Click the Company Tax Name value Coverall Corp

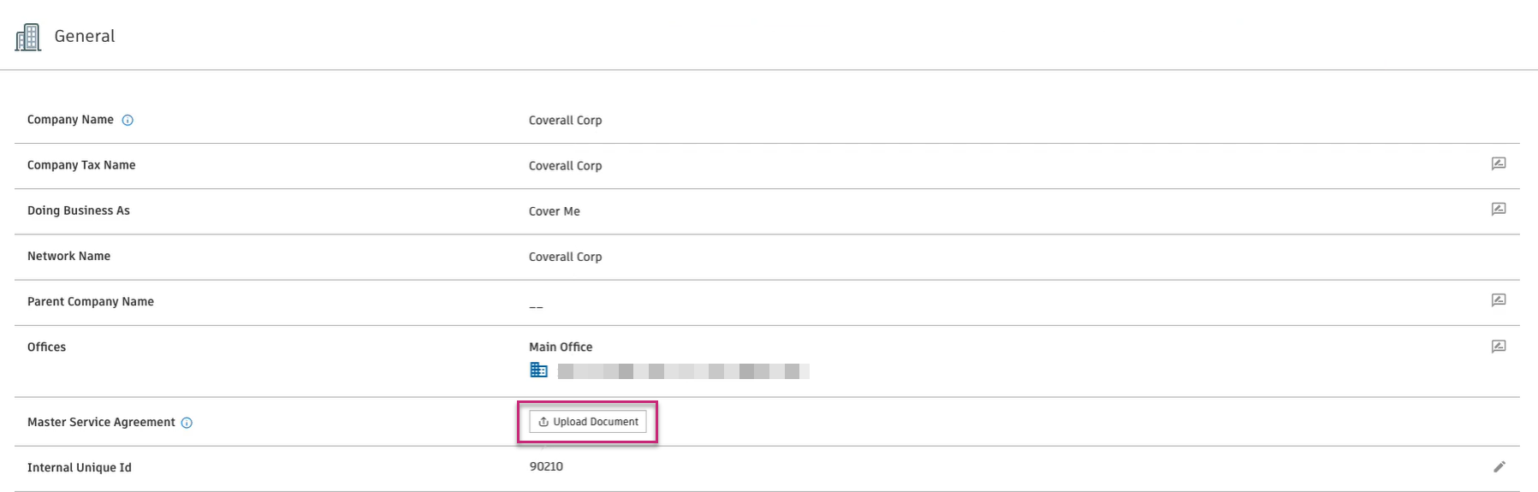(565, 166)
